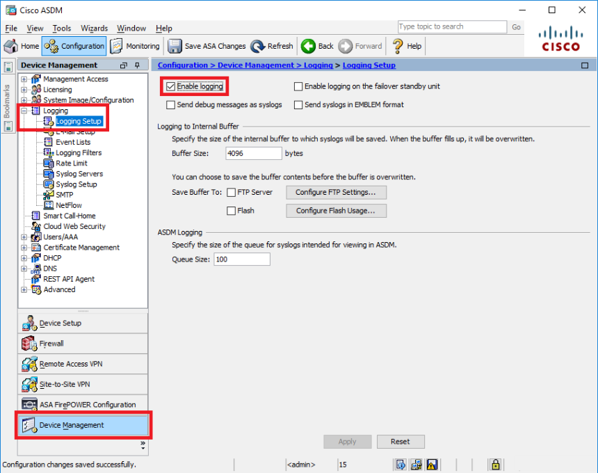This screenshot has height=473, width=598.
Task: Open the Firewall section icon
Action: point(29,344)
